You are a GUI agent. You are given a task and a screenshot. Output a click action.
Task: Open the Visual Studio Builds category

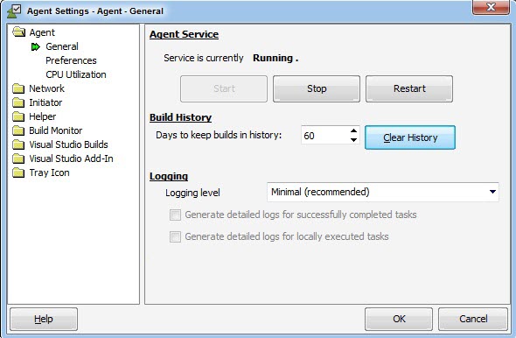(x=68, y=144)
